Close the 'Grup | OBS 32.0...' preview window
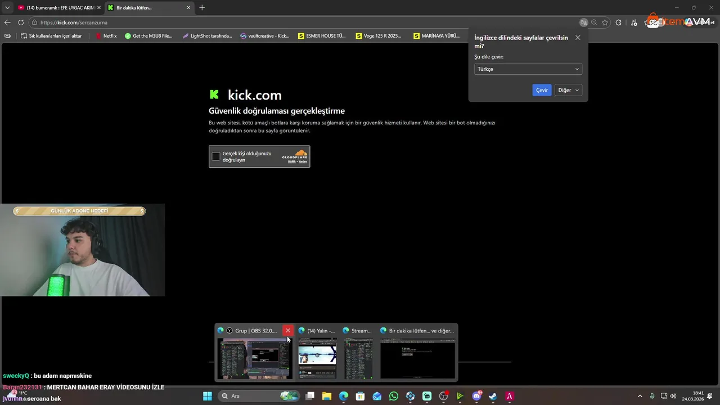Viewport: 720px width, 405px height. [x=288, y=331]
